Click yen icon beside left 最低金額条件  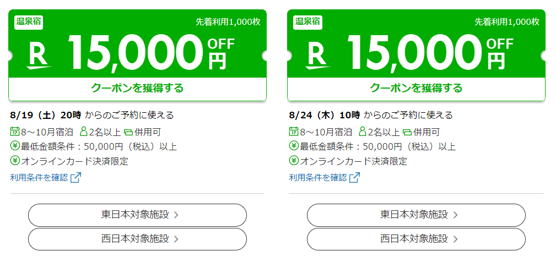coord(15,145)
